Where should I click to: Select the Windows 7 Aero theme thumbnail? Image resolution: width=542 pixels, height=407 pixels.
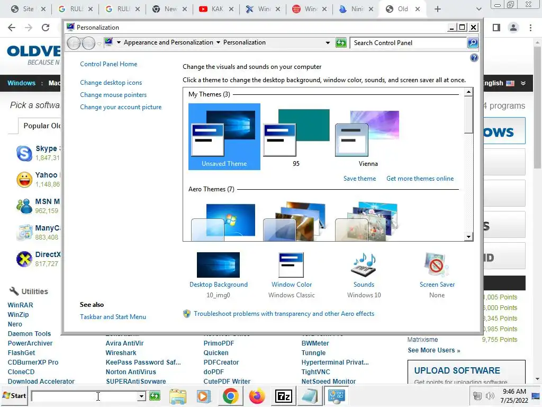[224, 222]
